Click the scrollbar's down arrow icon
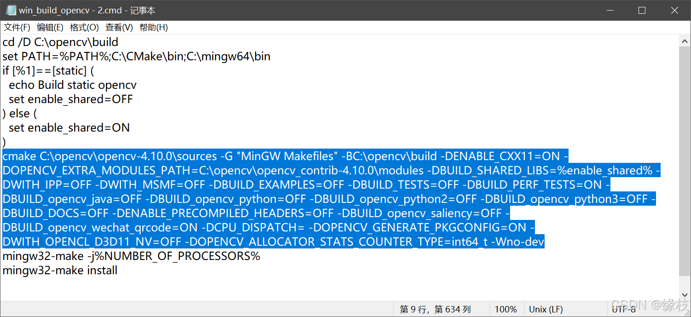Screen dimensions: 691x317 (684, 294)
